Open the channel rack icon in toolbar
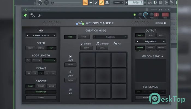 (x=161, y=2)
